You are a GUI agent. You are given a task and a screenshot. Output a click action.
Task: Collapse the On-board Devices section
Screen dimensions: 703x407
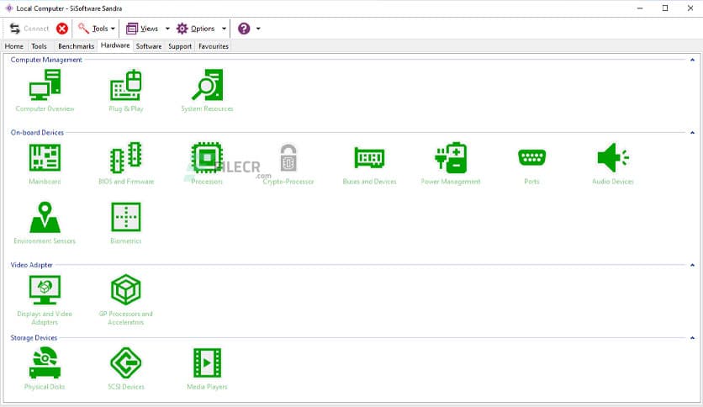(x=692, y=133)
